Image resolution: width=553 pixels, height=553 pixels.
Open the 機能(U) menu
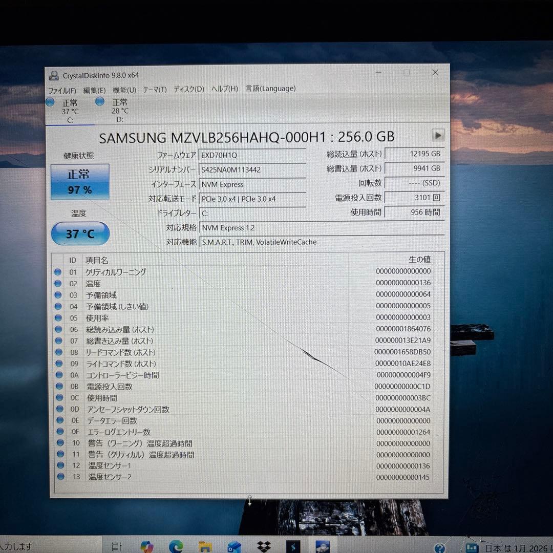(124, 90)
